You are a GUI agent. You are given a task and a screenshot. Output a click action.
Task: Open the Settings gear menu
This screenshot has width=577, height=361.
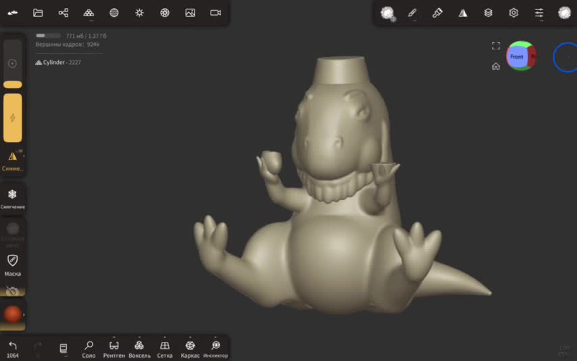[513, 13]
